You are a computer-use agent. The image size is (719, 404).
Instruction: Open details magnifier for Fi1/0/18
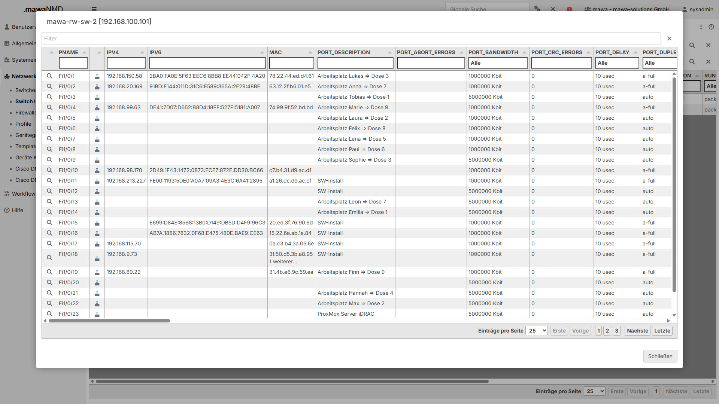tap(49, 258)
